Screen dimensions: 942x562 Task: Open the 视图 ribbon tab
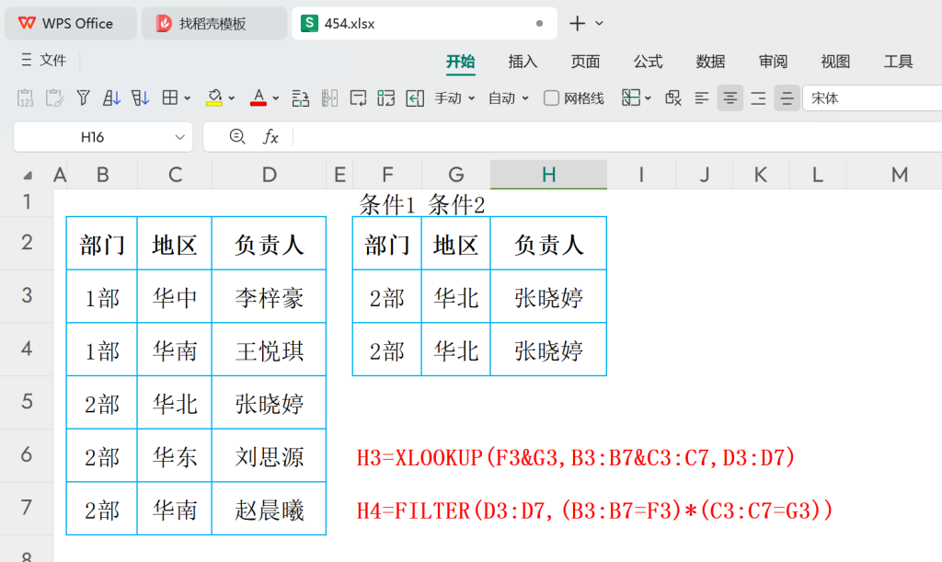click(x=835, y=62)
